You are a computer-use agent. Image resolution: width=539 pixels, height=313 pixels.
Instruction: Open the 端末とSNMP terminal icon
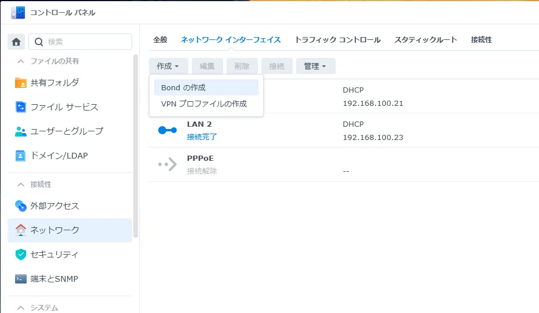tap(21, 279)
